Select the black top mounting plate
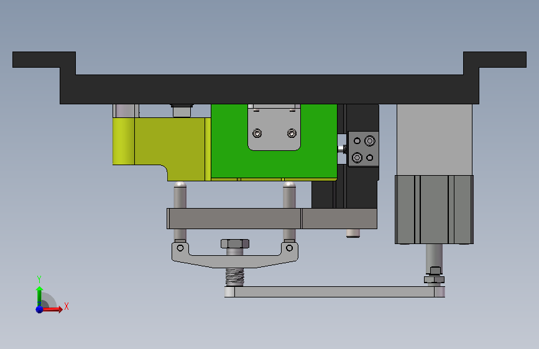The width and height of the screenshot is (539, 349). [269, 89]
